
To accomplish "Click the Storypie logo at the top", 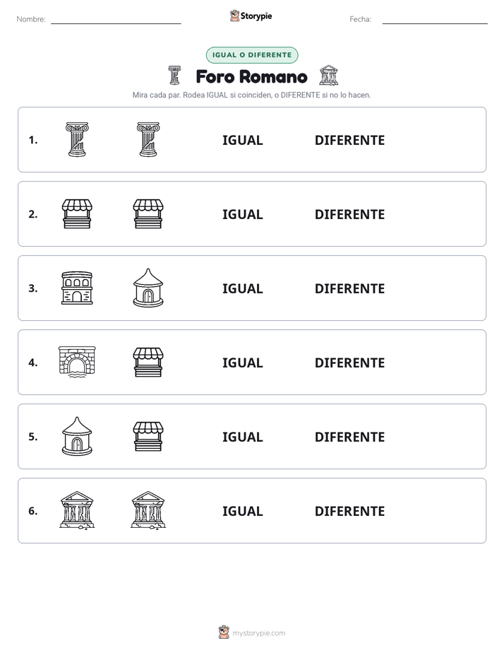I will pos(251,16).
